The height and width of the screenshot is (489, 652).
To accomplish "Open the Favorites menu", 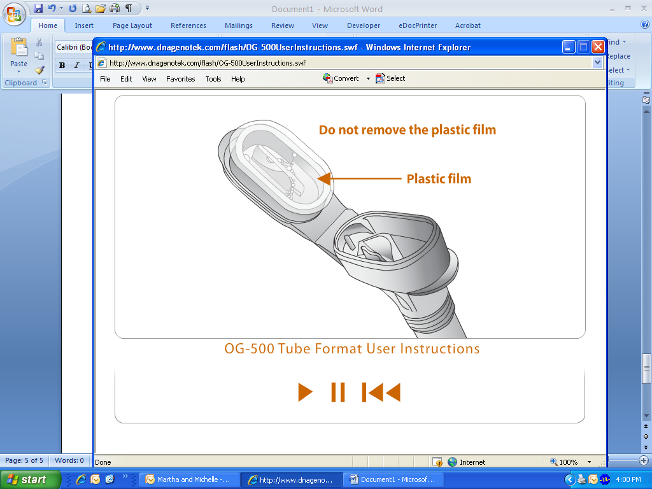I will [180, 79].
